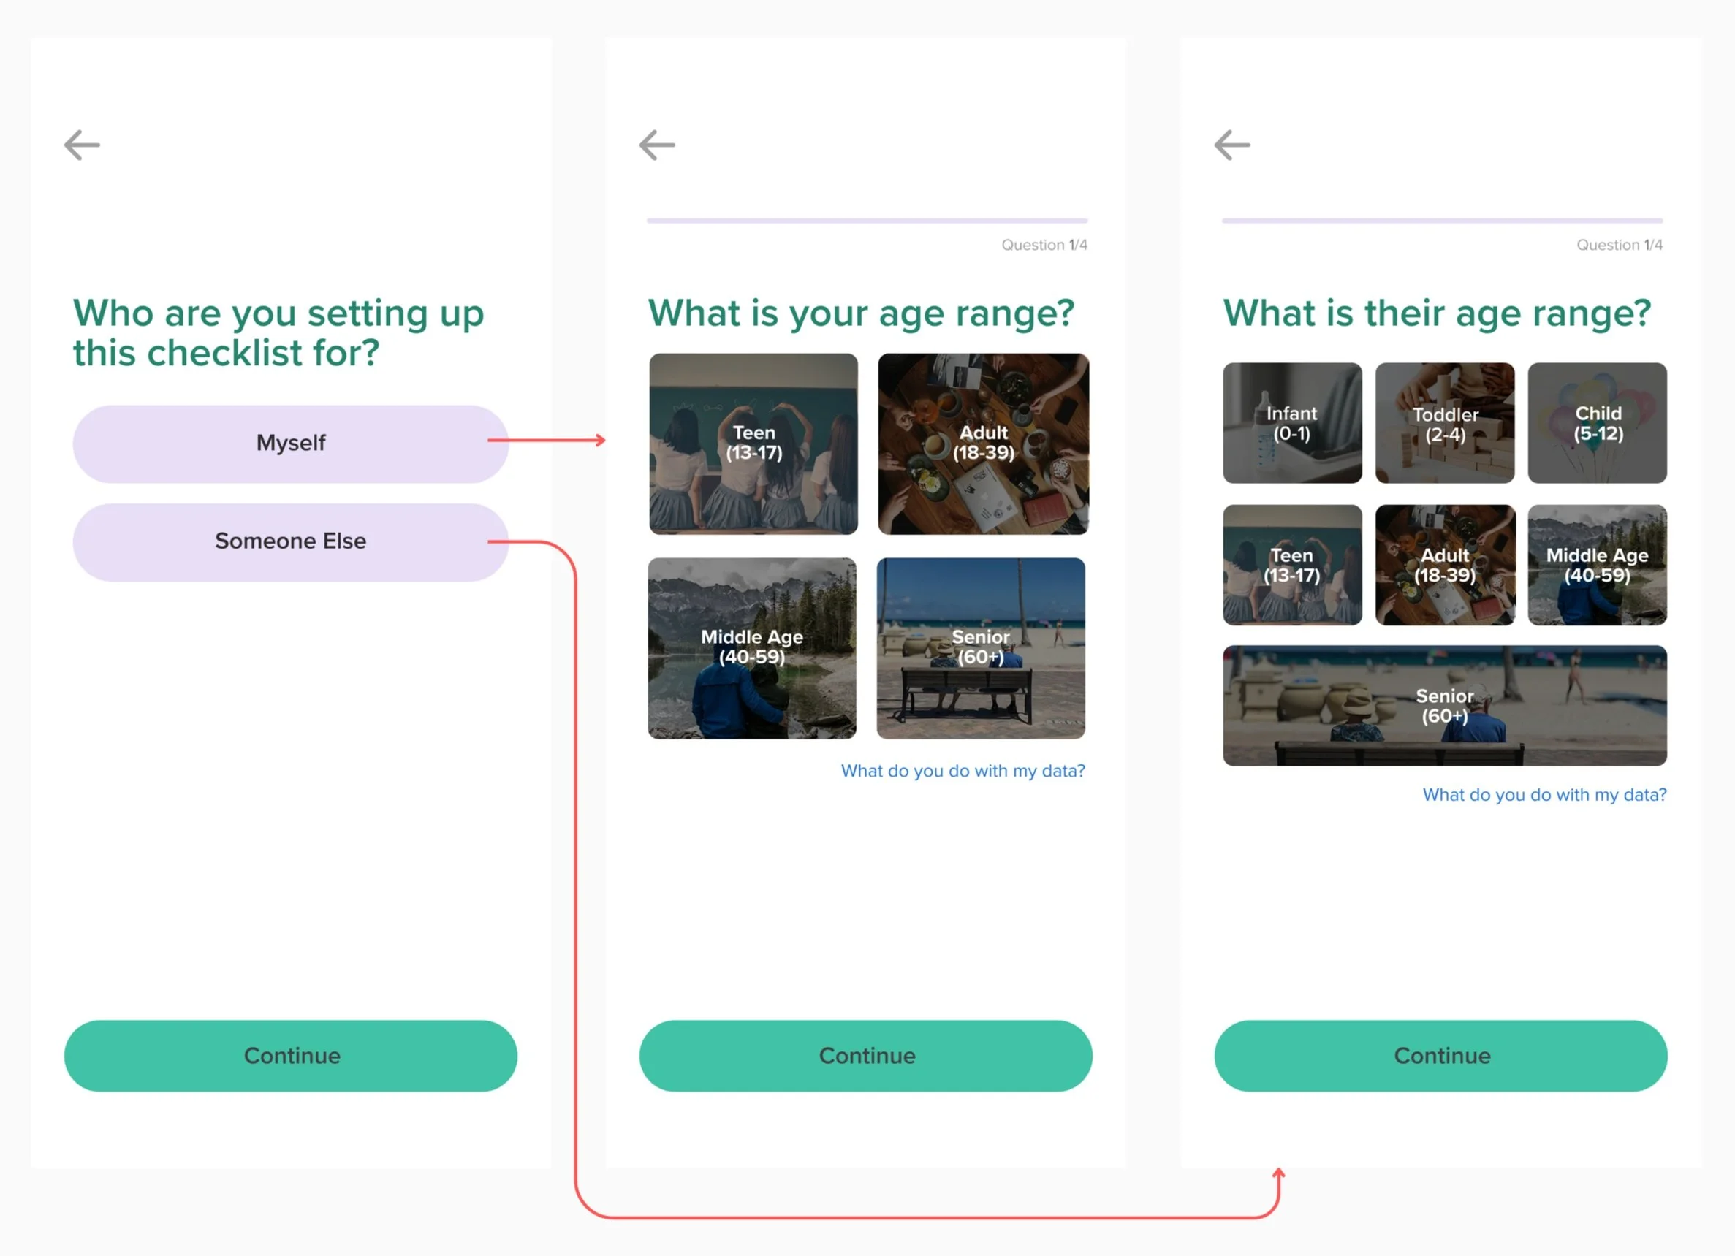Select the Myself option
The height and width of the screenshot is (1256, 1735).
pyautogui.click(x=291, y=444)
